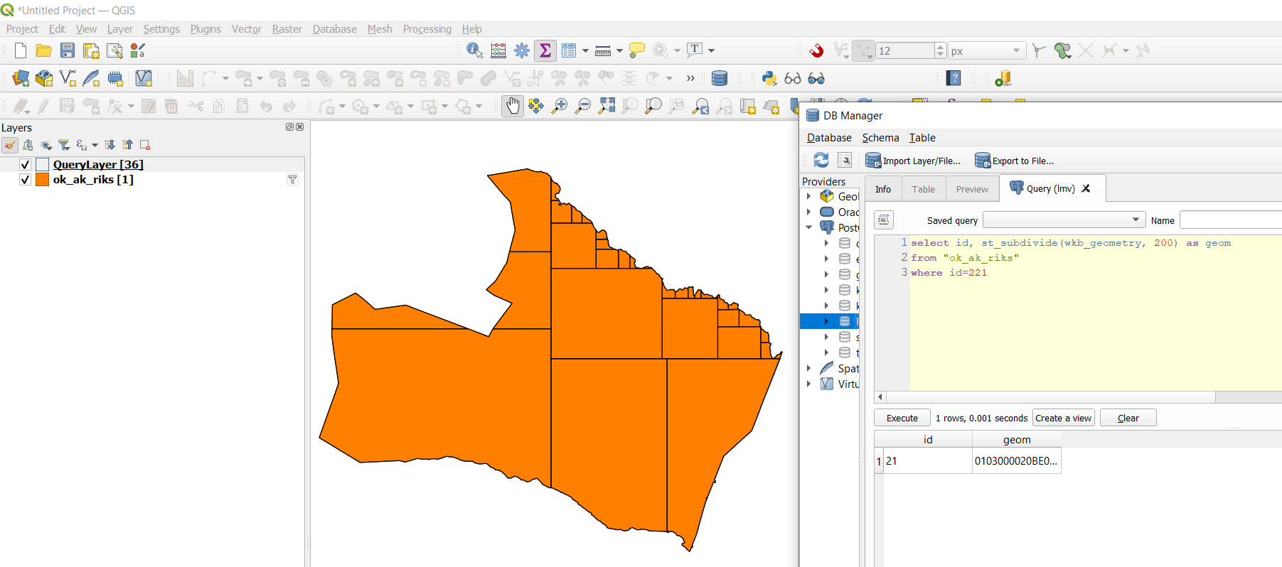Open the Layer Styling panel in Layers
This screenshot has height=567, width=1282.
10,145
